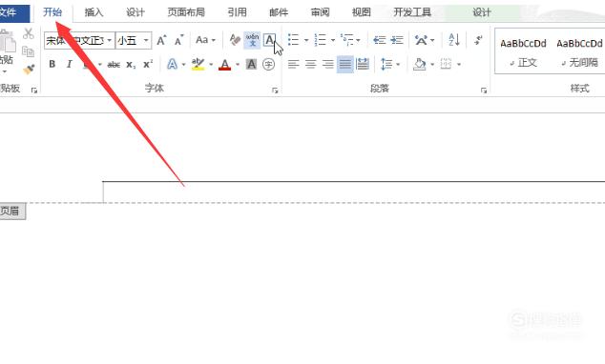The width and height of the screenshot is (605, 364).
Task: Toggle Subscript formatting
Action: click(x=131, y=65)
